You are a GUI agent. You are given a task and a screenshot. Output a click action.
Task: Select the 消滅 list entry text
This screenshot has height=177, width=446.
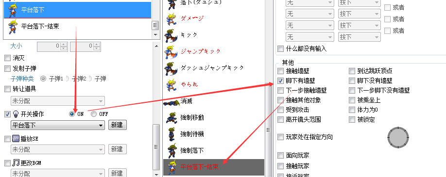186,101
